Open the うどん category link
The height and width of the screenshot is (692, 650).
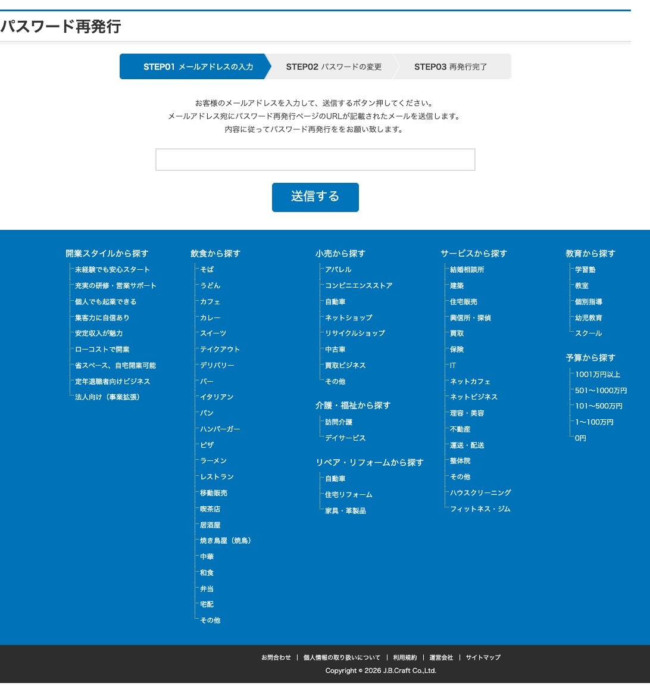point(210,285)
